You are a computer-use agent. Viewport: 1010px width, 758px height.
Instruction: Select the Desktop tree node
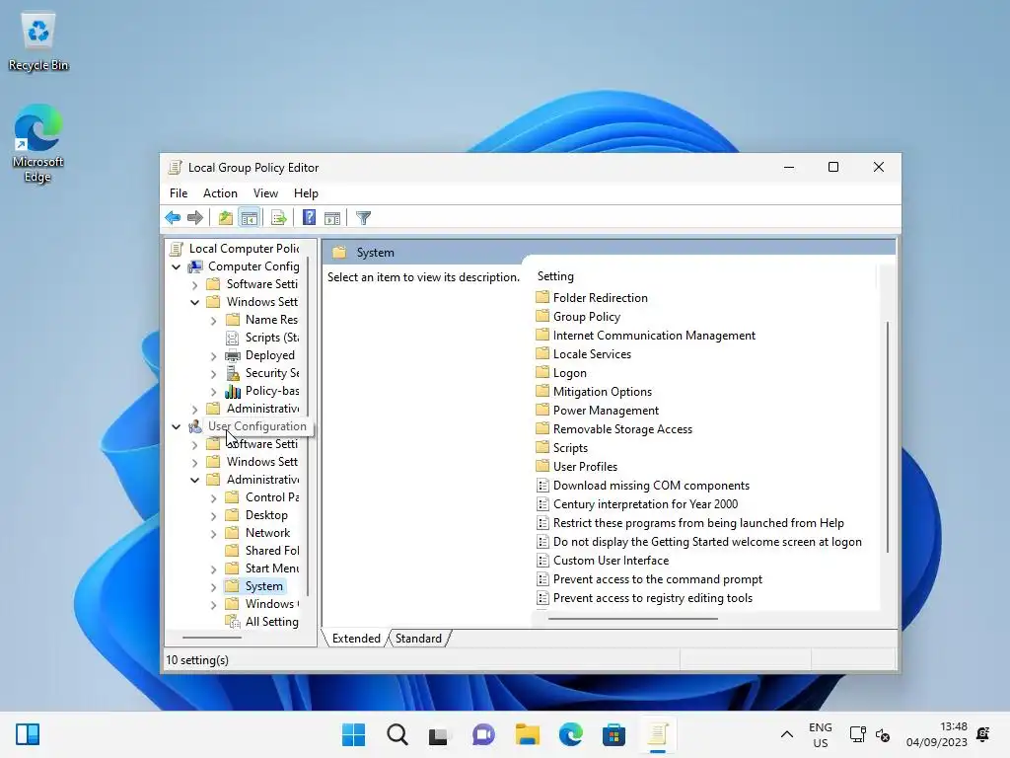[257, 515]
